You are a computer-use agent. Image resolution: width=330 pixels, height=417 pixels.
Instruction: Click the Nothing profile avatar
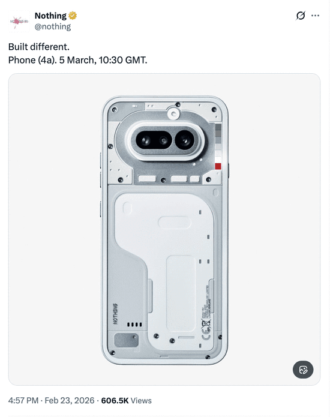[x=19, y=21]
